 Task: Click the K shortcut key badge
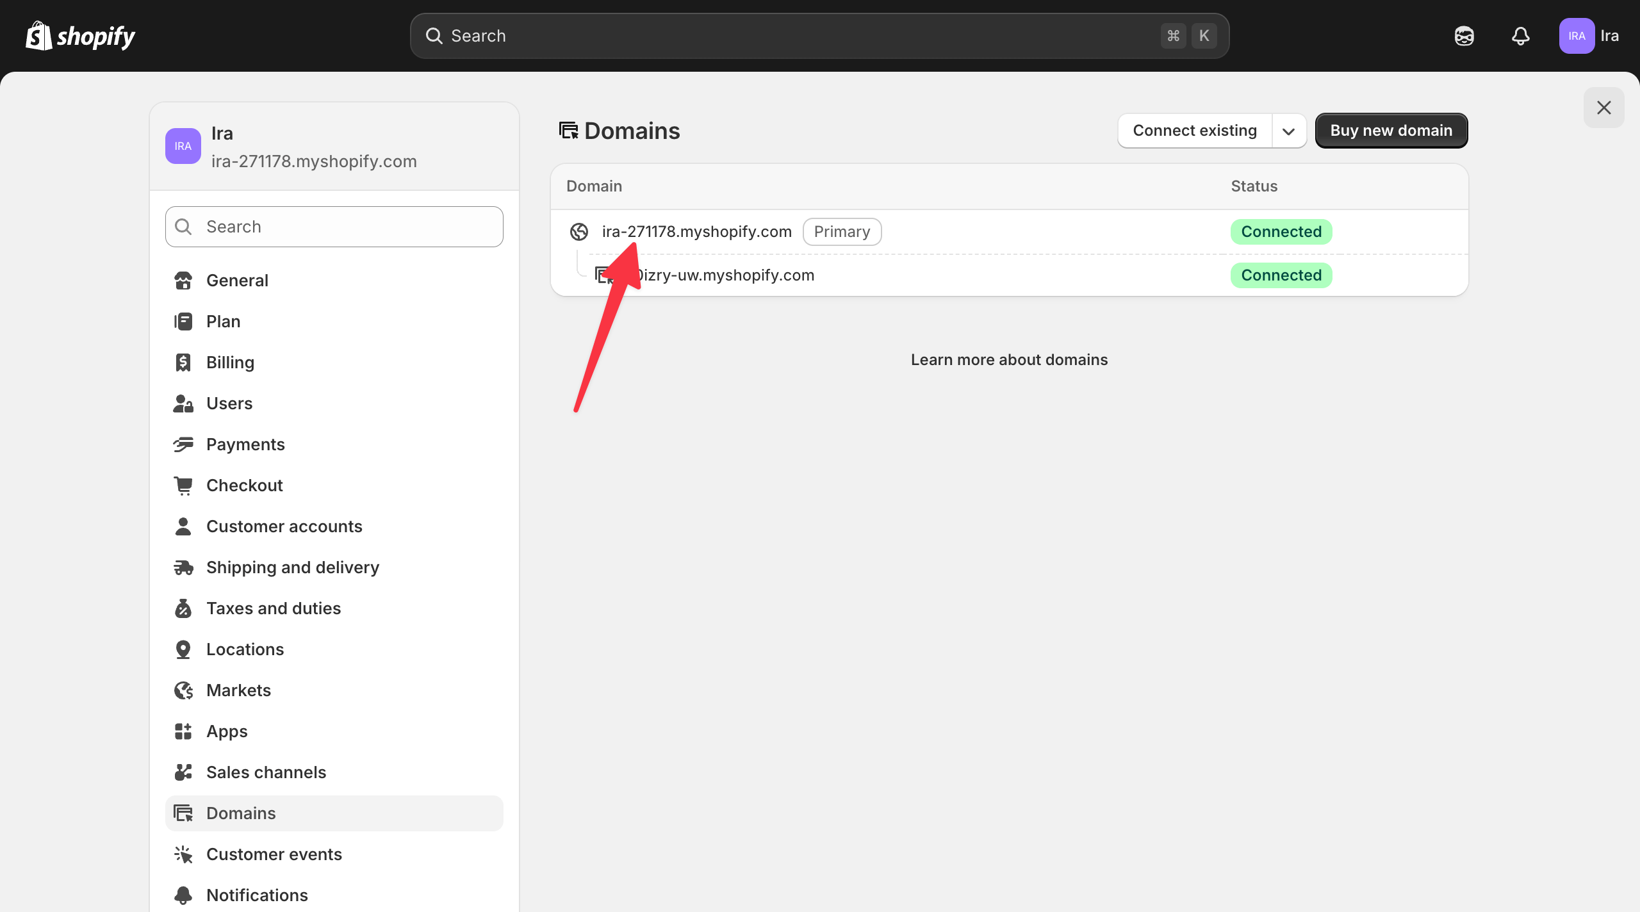click(1204, 36)
